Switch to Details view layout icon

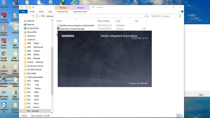click(x=178, y=116)
